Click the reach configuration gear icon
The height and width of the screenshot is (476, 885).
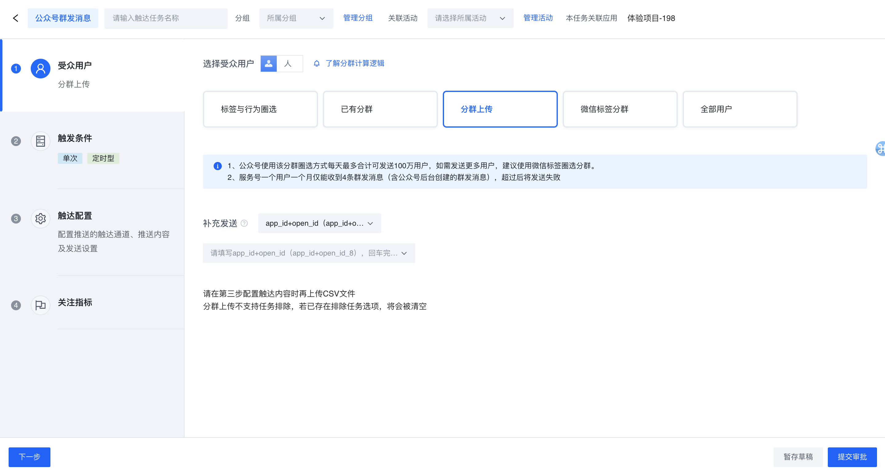point(41,218)
